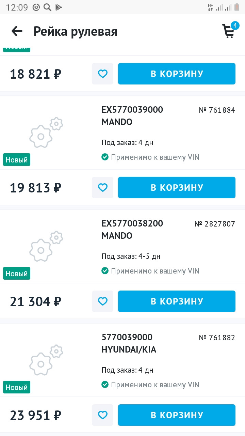The width and height of the screenshot is (245, 436).
Task: Tap the 5770039000 HYUNDAI/KIA gear thumbnail
Action: click(46, 360)
